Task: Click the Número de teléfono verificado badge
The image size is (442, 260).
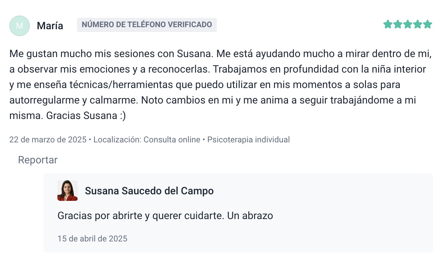Action: click(147, 25)
